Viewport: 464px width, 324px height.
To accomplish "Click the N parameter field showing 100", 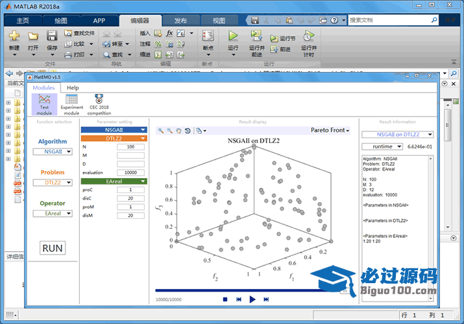I will (x=131, y=147).
